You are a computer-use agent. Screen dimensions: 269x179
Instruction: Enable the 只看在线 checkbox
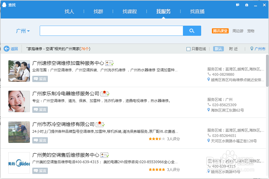coord(188,49)
